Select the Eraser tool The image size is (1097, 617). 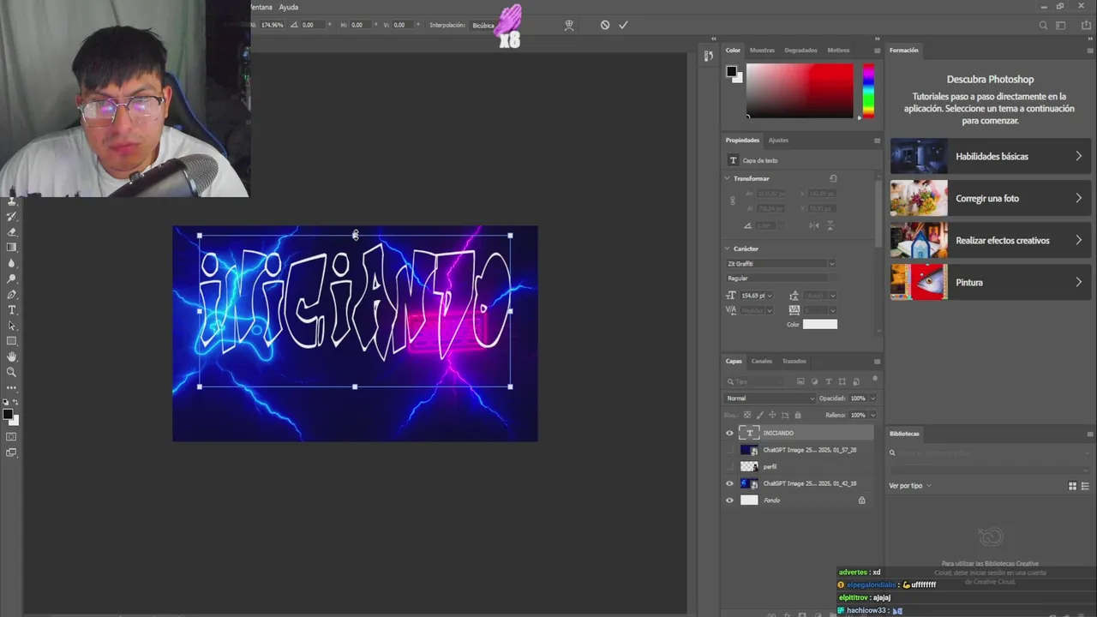tap(12, 232)
